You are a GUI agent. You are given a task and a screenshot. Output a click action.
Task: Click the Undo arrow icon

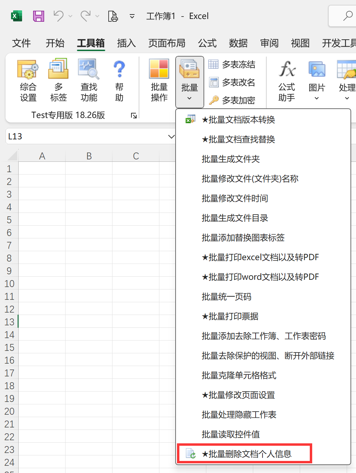[58, 16]
